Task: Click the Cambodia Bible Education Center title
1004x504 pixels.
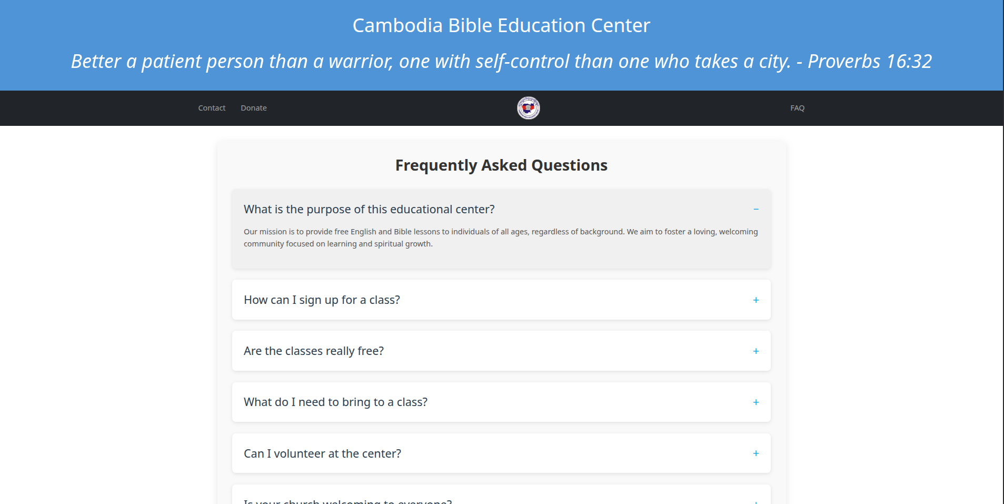Action: click(x=501, y=26)
